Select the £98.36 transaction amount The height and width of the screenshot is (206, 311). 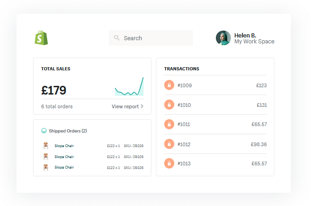(259, 144)
